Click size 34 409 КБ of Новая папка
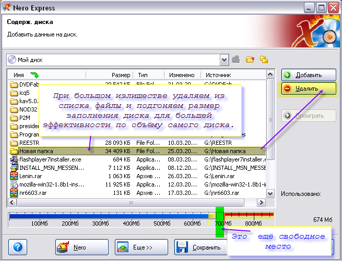This screenshot has width=342, height=261. point(117,151)
